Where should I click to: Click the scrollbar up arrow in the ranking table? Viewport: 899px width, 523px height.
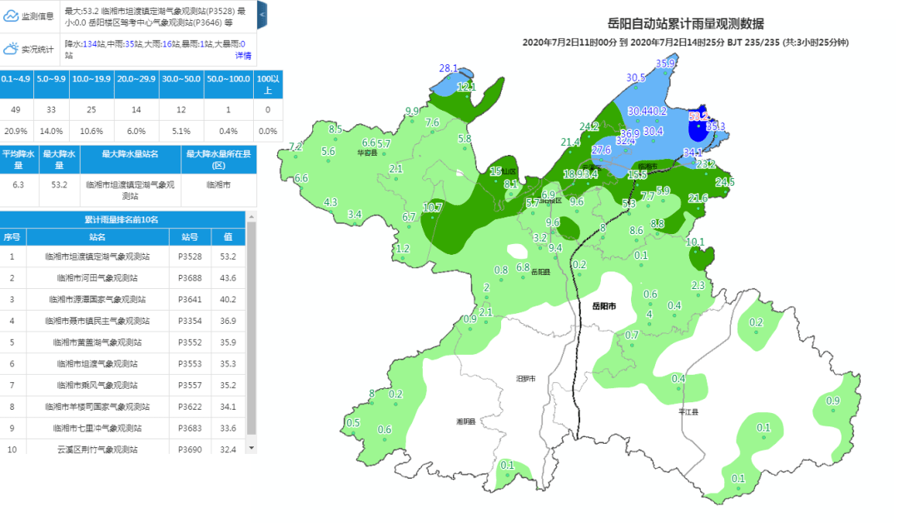click(x=251, y=217)
